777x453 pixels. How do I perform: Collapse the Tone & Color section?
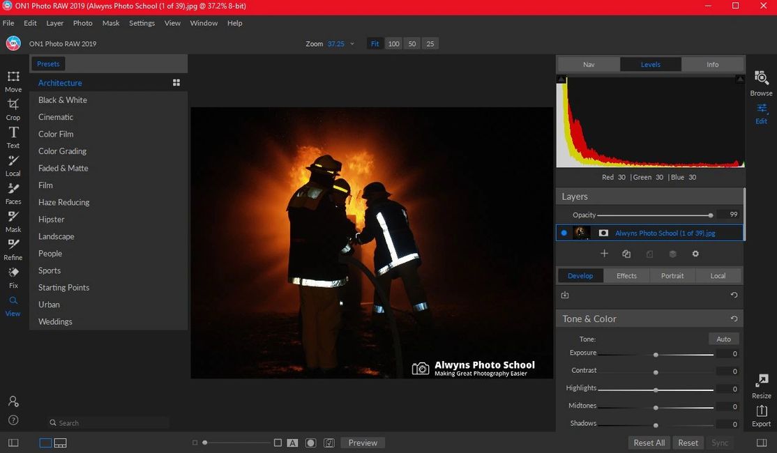pos(589,318)
